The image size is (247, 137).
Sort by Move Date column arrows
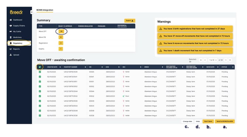[218, 67]
